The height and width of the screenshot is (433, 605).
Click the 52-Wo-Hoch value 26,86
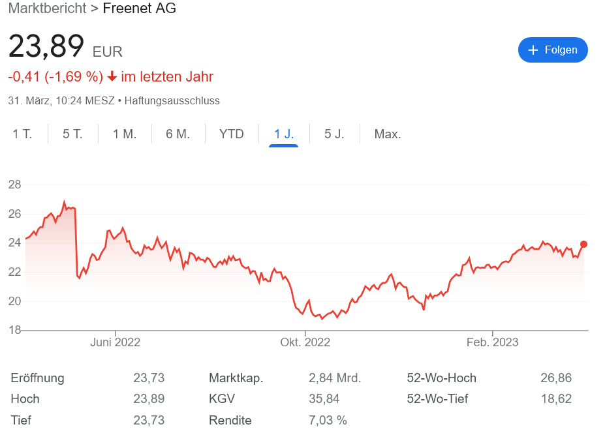click(x=556, y=378)
